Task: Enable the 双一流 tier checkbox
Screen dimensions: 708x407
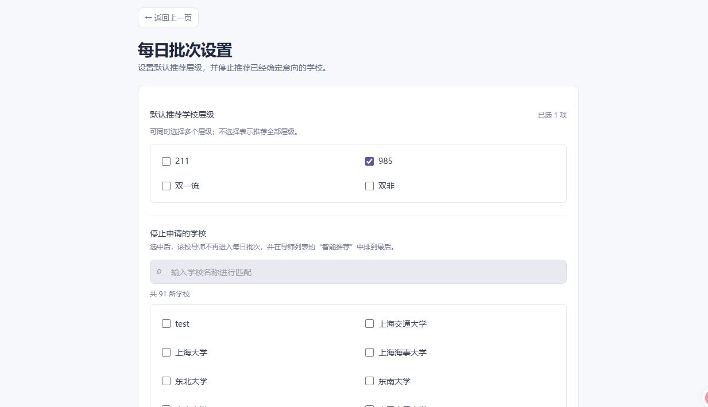Action: point(166,186)
